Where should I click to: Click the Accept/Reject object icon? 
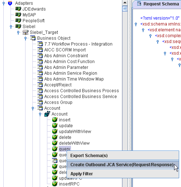point(40,85)
